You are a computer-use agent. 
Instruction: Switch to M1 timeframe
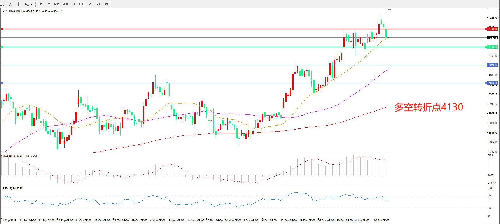[x=40, y=4]
